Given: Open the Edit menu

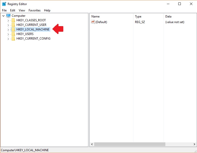Looking at the screenshot, I should [13, 10].
